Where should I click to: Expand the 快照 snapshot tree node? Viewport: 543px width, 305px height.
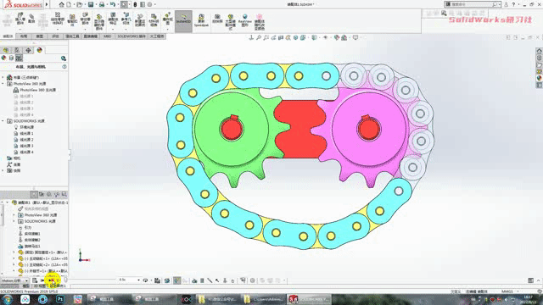3,170
